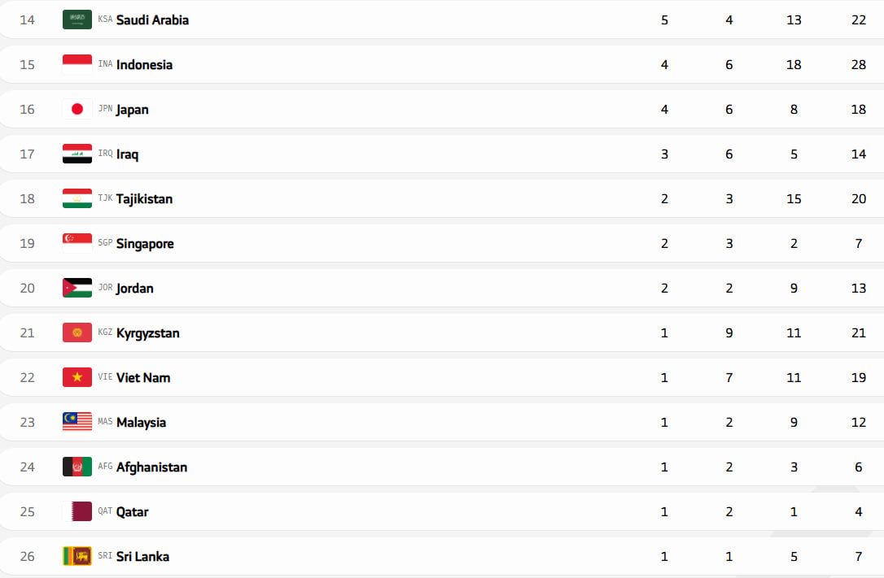Click the rank 20 row number

click(28, 288)
